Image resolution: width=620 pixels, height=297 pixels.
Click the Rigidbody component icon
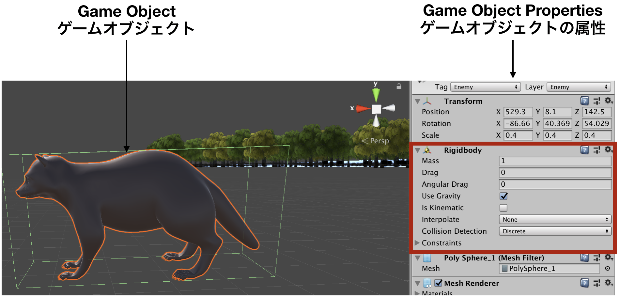pyautogui.click(x=427, y=150)
